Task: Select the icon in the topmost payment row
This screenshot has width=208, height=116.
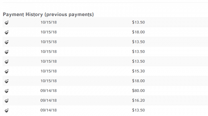Action: pyautogui.click(x=7, y=23)
